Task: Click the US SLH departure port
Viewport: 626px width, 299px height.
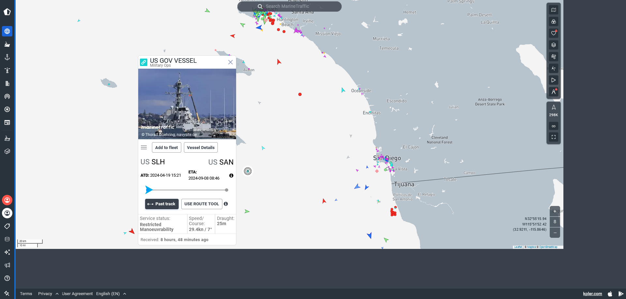Action: pos(153,162)
